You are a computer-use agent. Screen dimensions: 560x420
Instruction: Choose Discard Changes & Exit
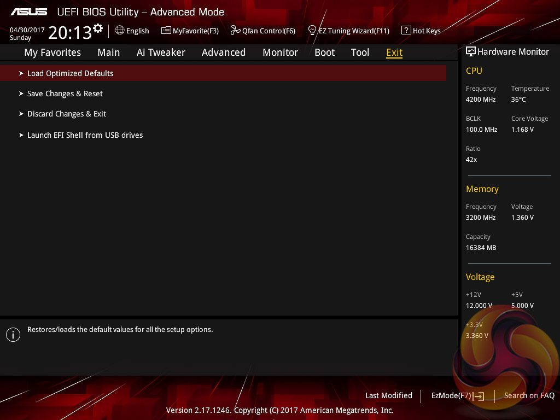click(67, 114)
